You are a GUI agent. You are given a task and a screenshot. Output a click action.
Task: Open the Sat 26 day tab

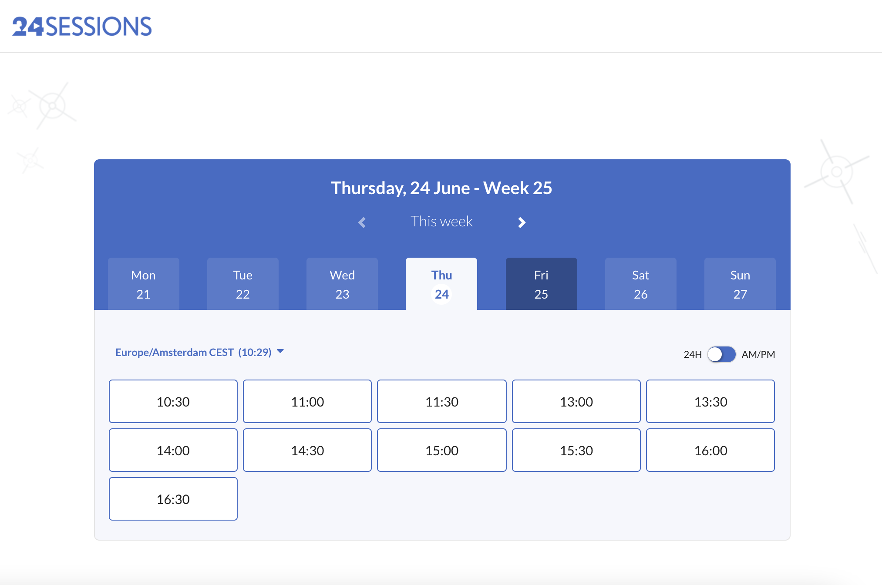(640, 284)
